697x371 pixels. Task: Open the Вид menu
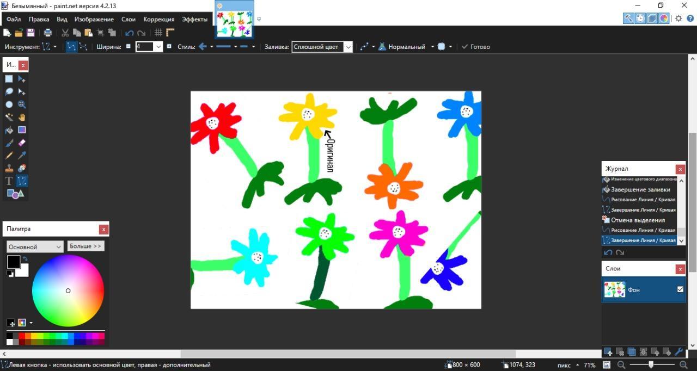point(62,19)
